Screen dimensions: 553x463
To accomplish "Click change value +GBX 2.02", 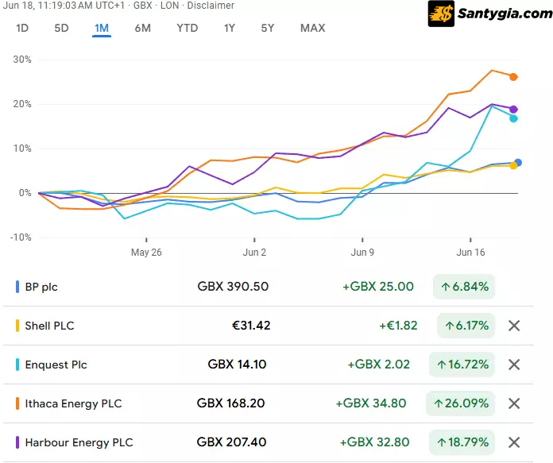I will click(x=379, y=364).
